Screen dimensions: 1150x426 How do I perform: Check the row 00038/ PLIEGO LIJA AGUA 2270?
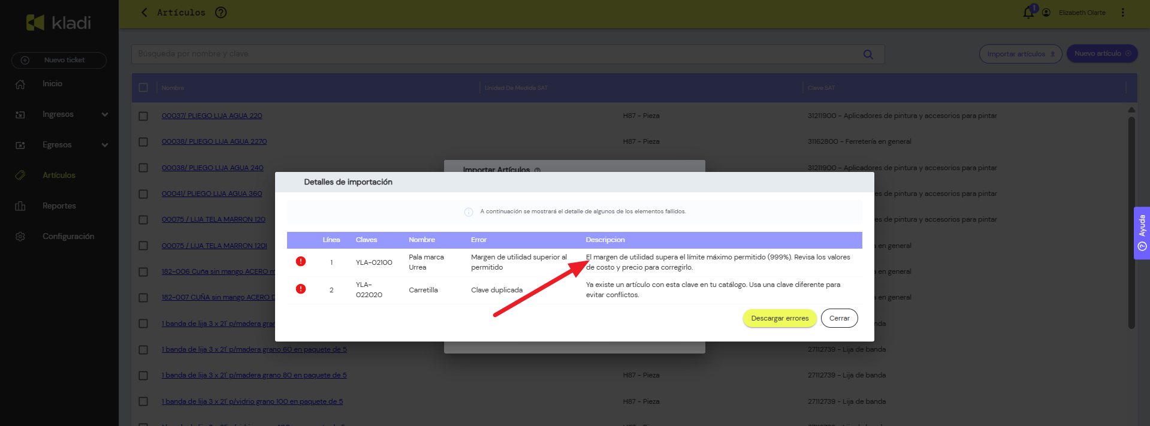point(143,142)
